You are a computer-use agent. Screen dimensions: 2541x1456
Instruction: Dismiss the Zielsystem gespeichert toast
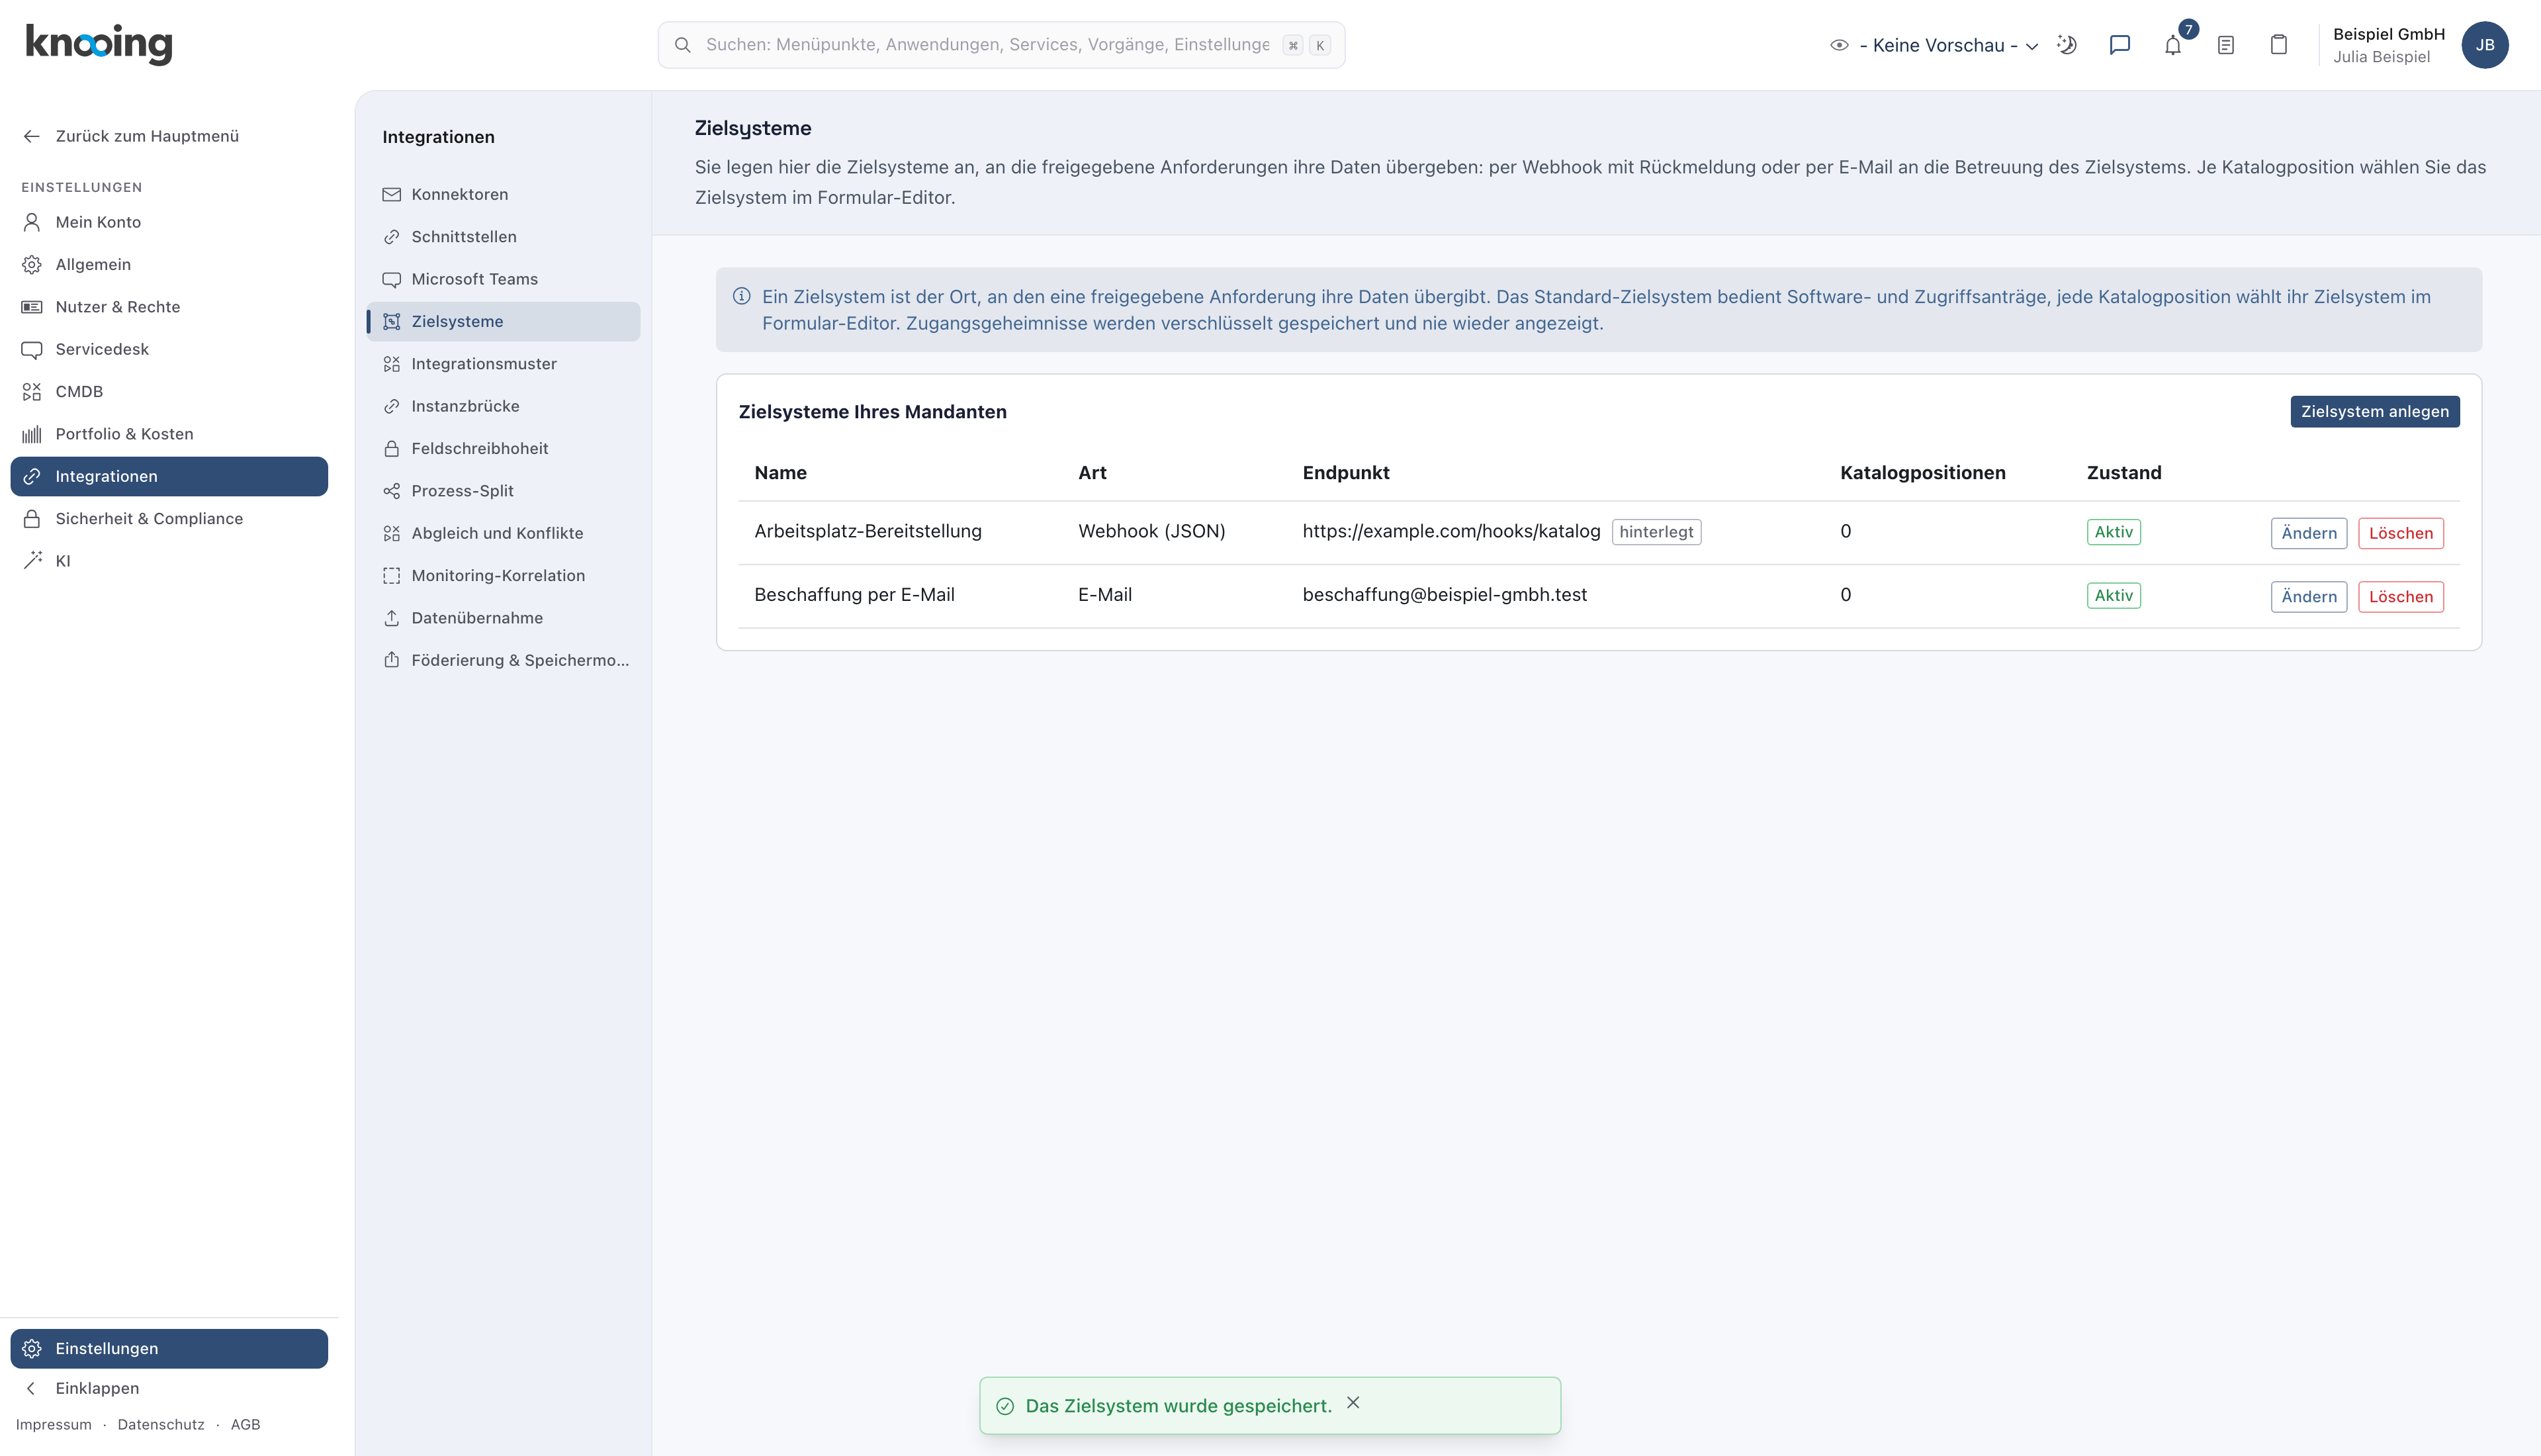[1353, 1403]
